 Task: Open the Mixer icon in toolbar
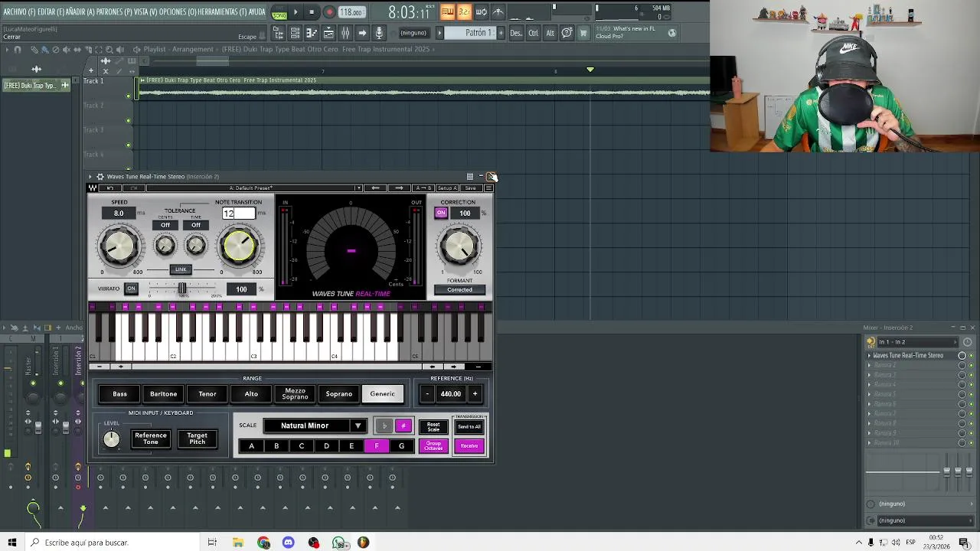point(345,33)
